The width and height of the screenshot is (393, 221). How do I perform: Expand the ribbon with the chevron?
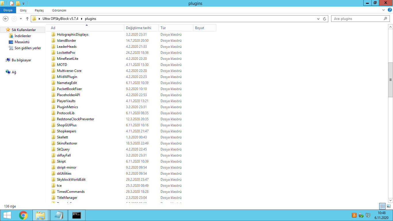(384, 10)
